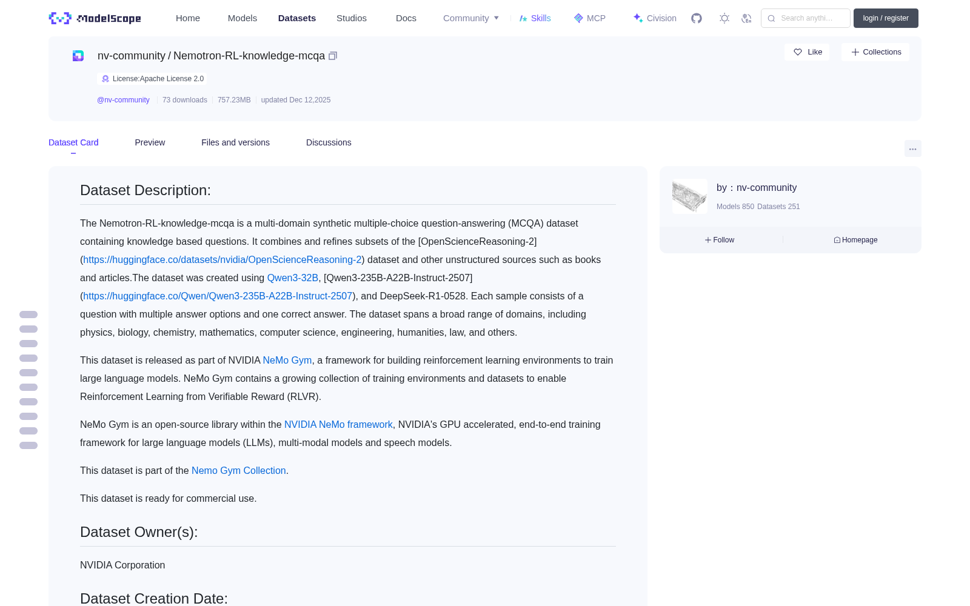Click the nv-community owner thumbnail
The height and width of the screenshot is (606, 970).
tap(690, 196)
